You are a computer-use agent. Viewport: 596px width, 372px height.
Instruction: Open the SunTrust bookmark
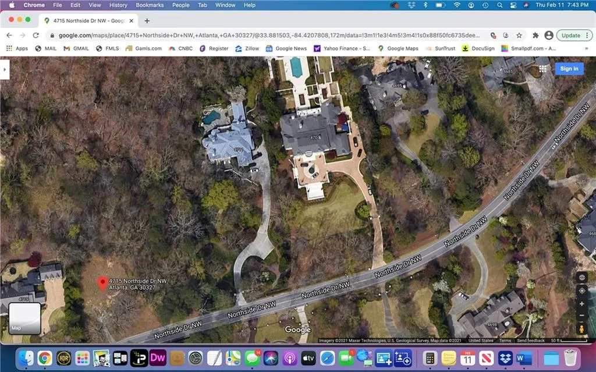pyautogui.click(x=440, y=48)
